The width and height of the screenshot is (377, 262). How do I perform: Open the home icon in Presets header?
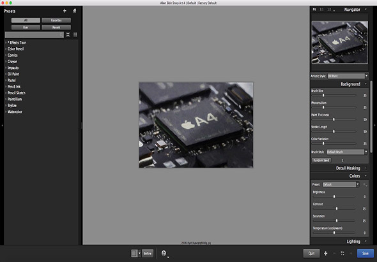75,11
